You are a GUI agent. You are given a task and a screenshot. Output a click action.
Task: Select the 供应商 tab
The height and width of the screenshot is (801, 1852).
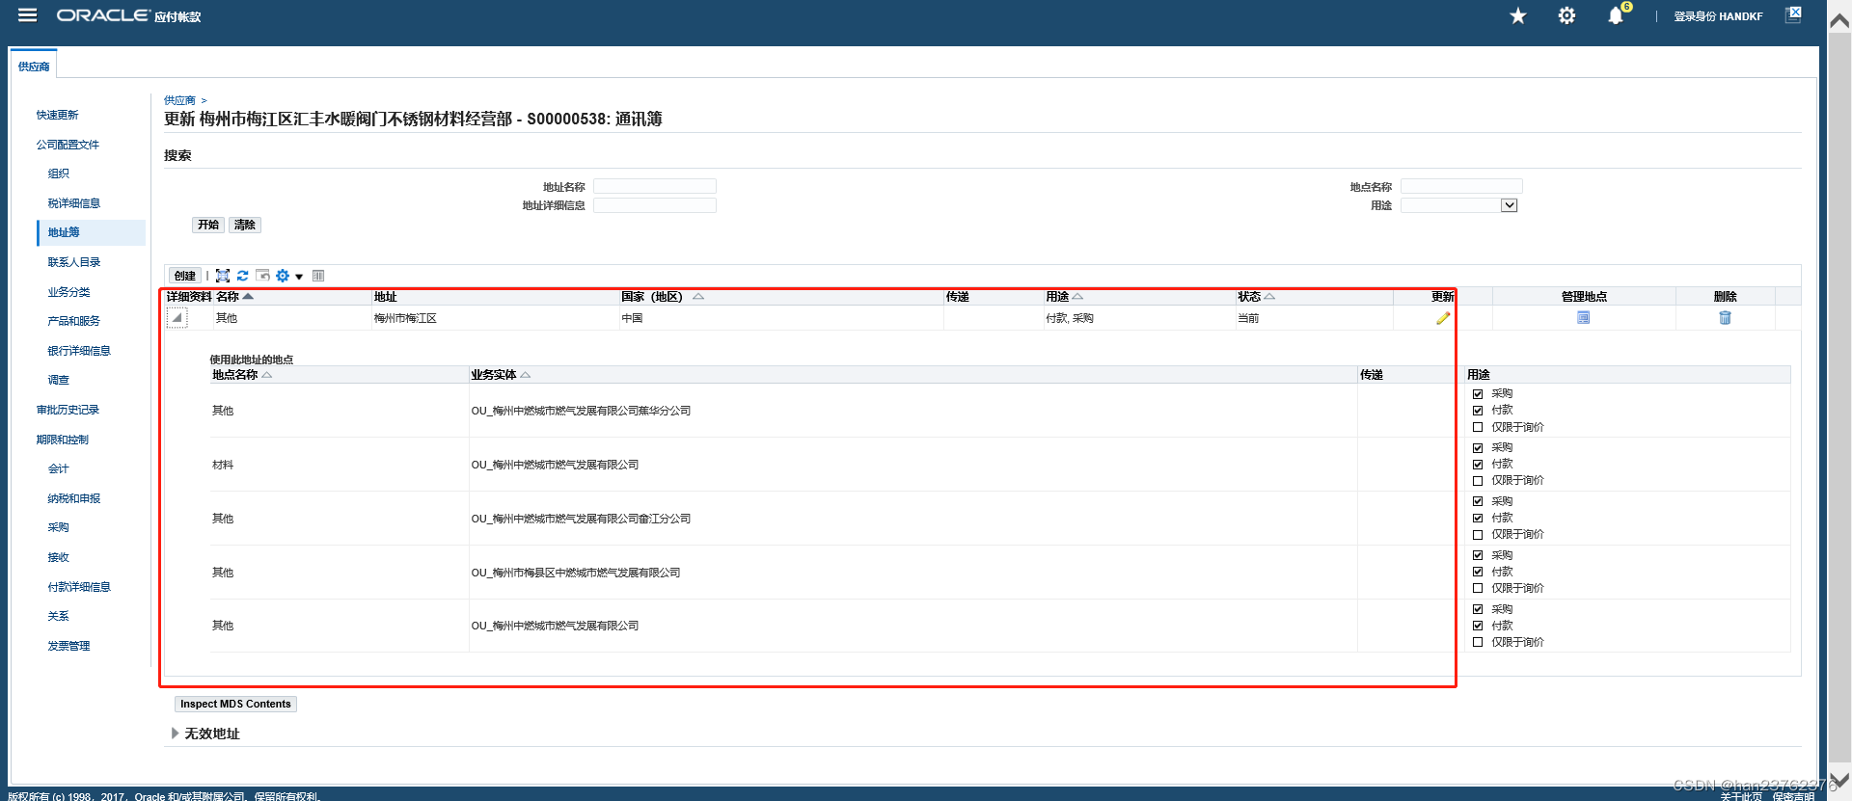(x=34, y=67)
